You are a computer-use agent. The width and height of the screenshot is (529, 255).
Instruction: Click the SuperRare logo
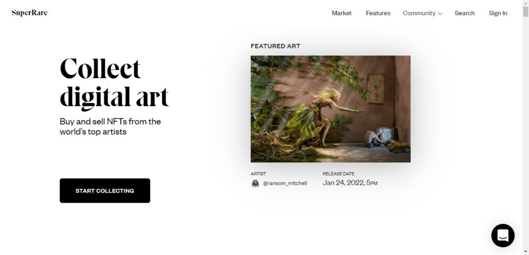click(29, 13)
